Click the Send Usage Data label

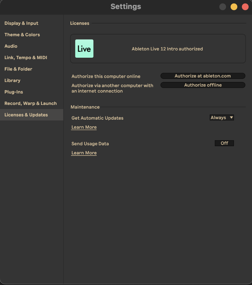[x=90, y=144]
